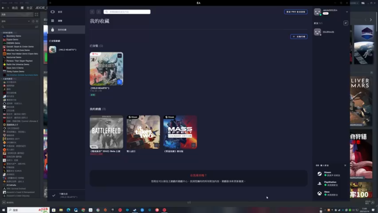
Task: Click the download icon on Mass Effect tile
Action: click(x=193, y=145)
